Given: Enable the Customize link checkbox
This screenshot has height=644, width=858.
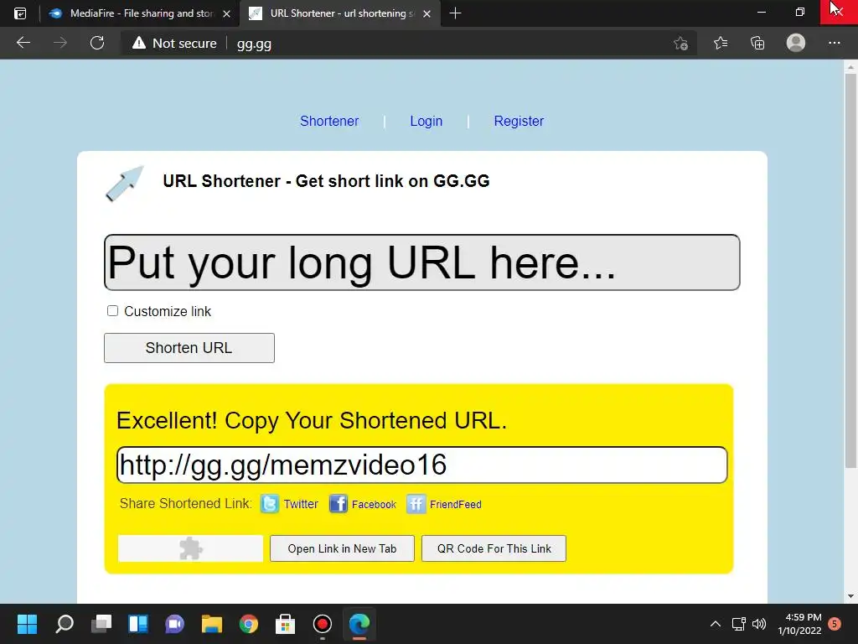Looking at the screenshot, I should point(113,311).
